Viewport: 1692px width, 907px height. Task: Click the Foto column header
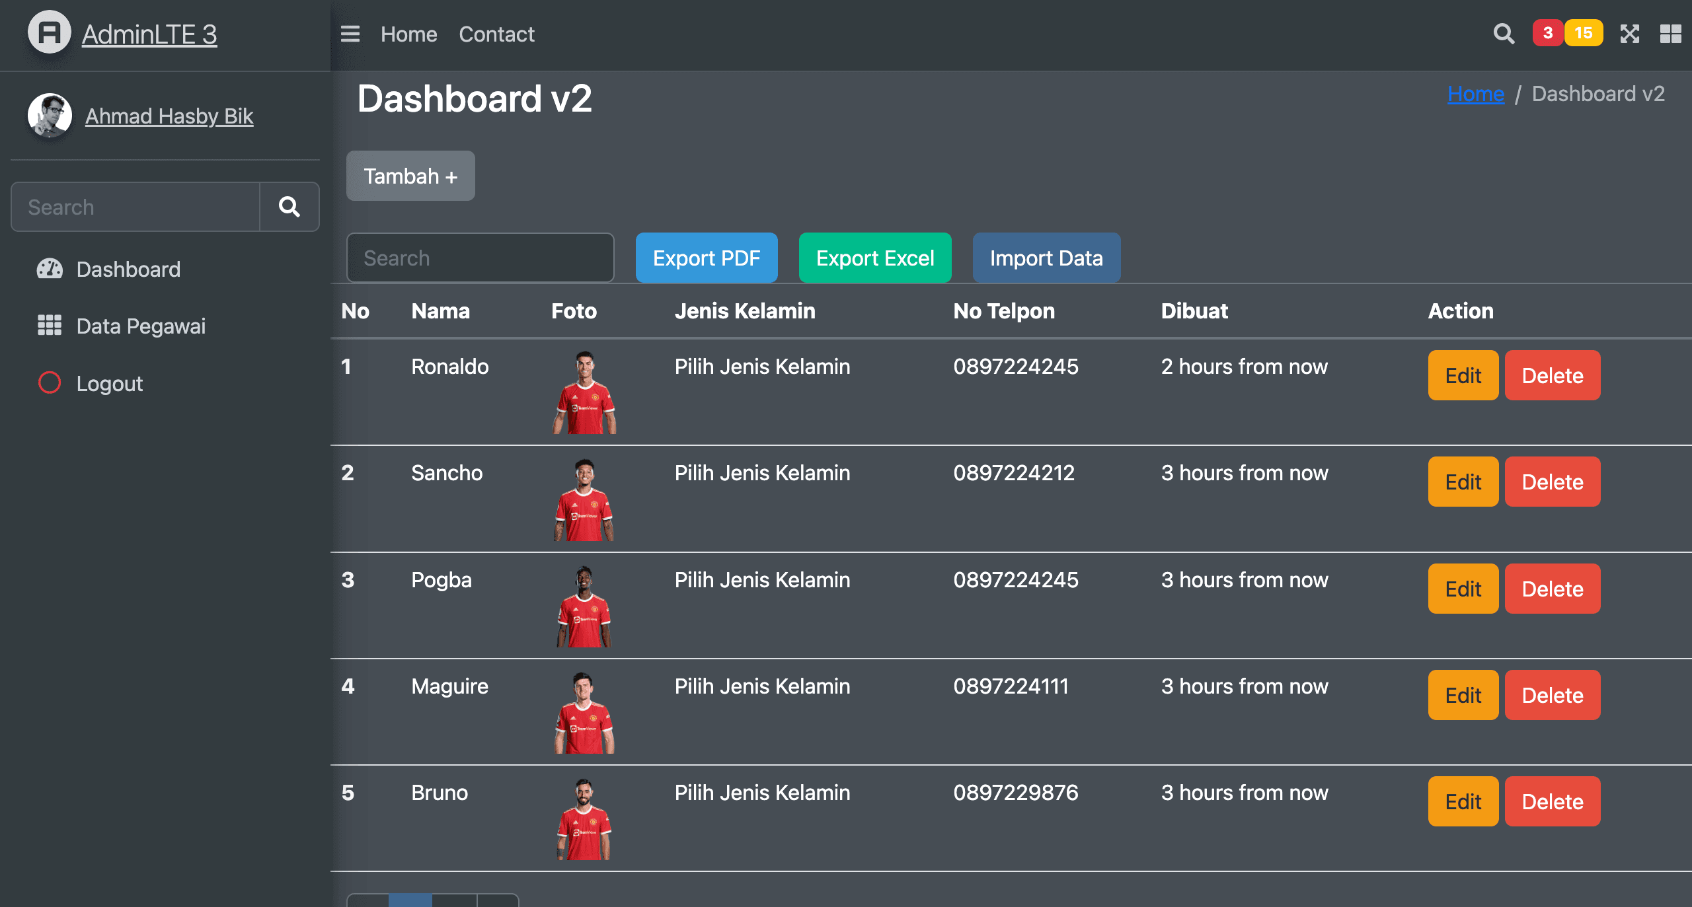coord(574,310)
